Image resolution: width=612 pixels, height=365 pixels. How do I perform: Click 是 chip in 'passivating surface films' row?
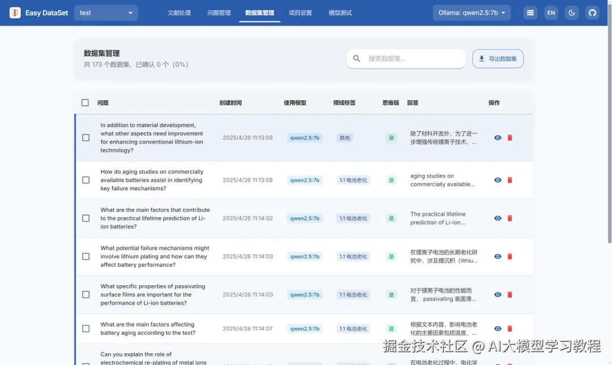click(391, 295)
